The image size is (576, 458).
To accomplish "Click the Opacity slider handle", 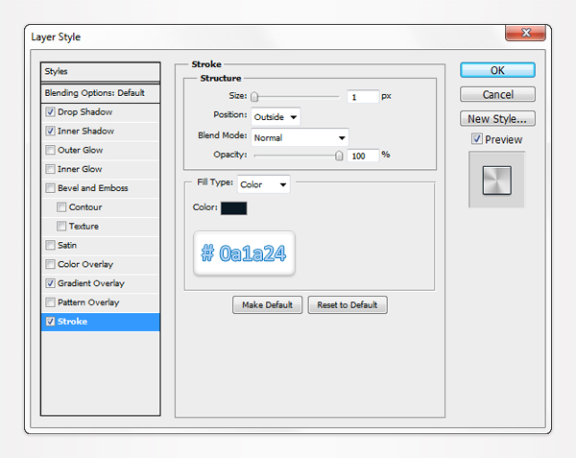I will point(339,155).
